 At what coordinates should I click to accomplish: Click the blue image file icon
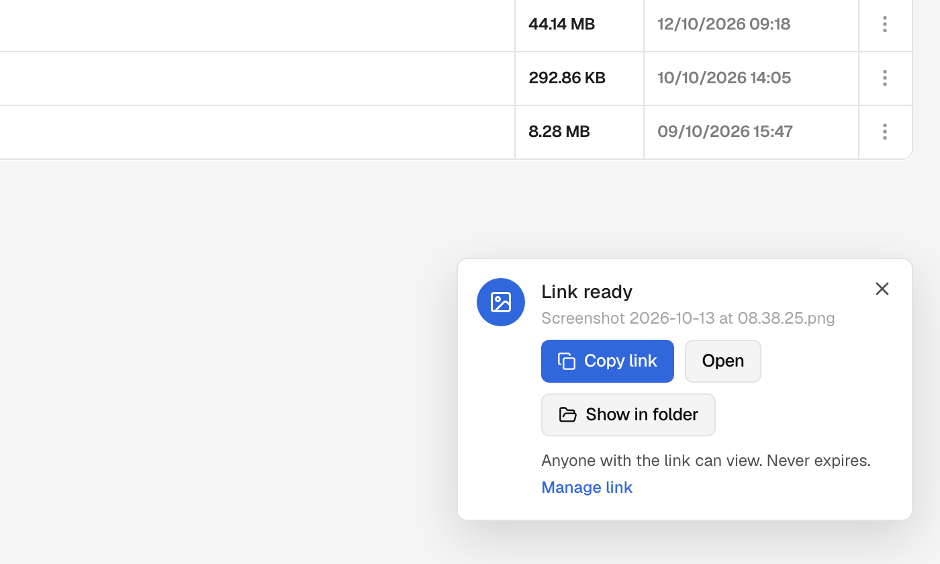pyautogui.click(x=501, y=302)
